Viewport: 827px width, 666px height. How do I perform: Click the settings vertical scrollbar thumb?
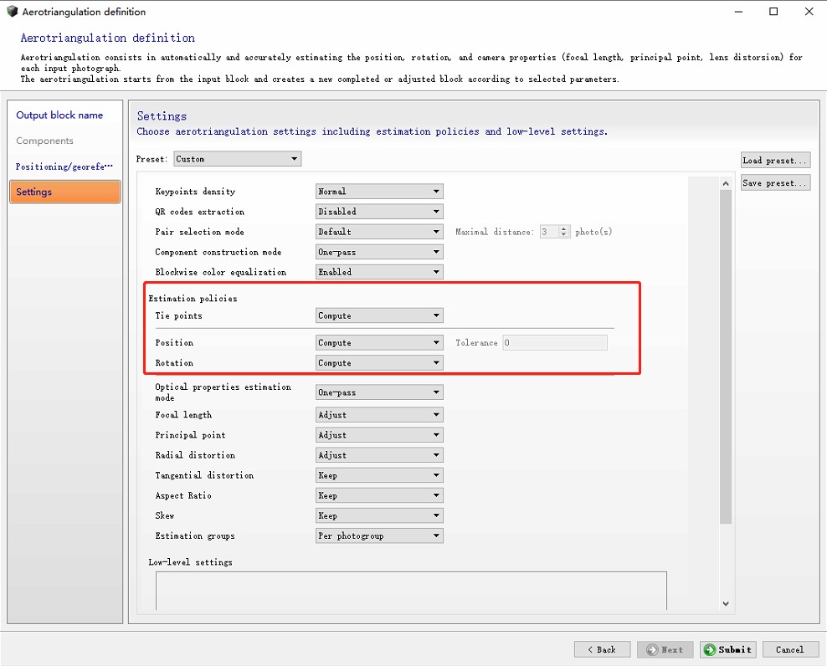726,356
